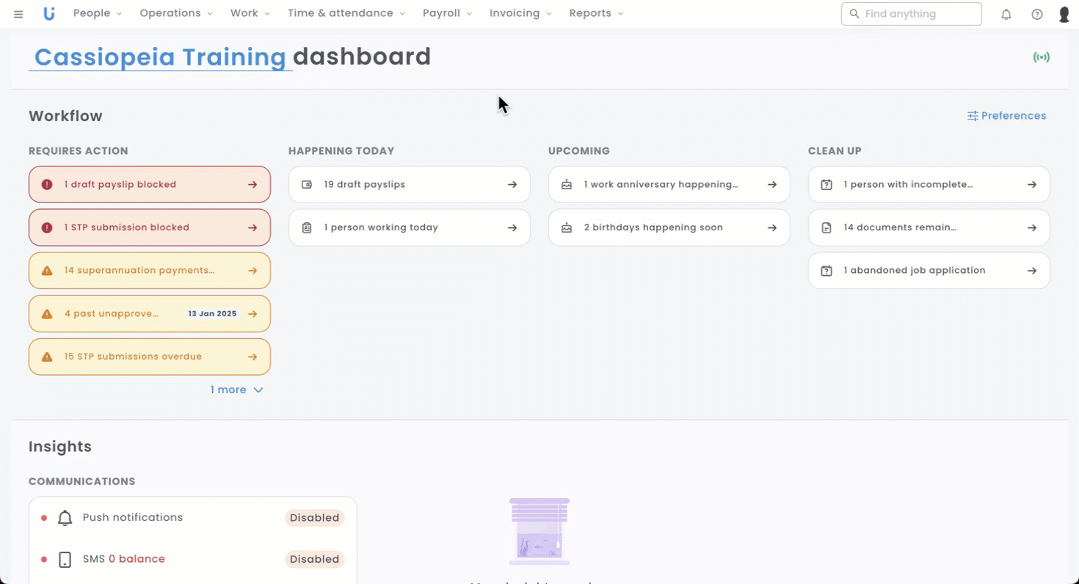Click the user profile avatar icon
The width and height of the screenshot is (1079, 584).
1064,14
